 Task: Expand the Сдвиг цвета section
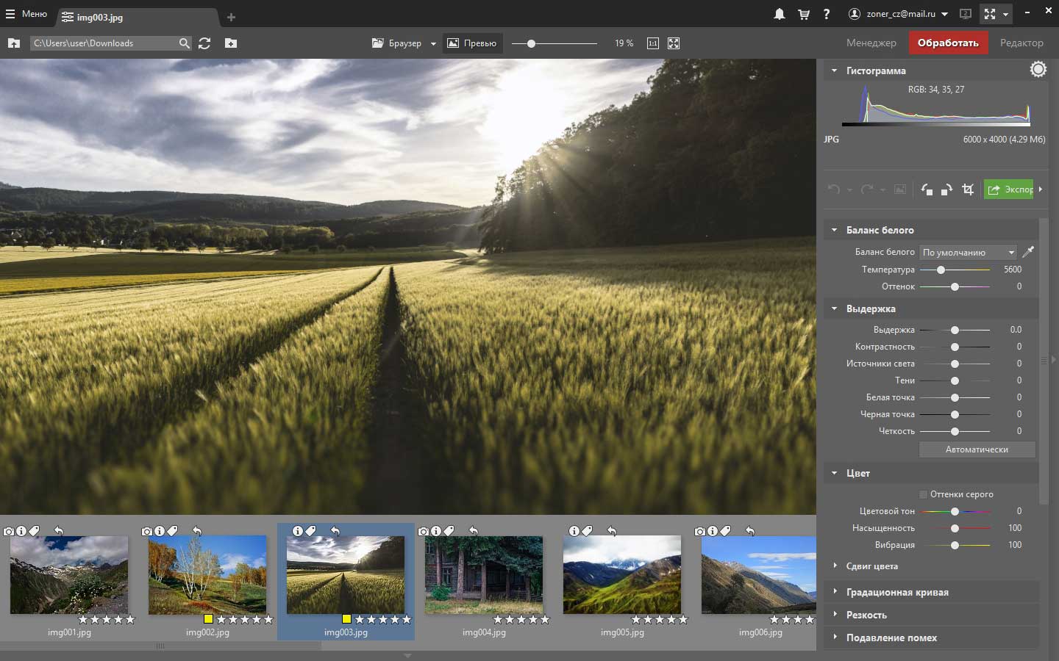click(x=871, y=566)
